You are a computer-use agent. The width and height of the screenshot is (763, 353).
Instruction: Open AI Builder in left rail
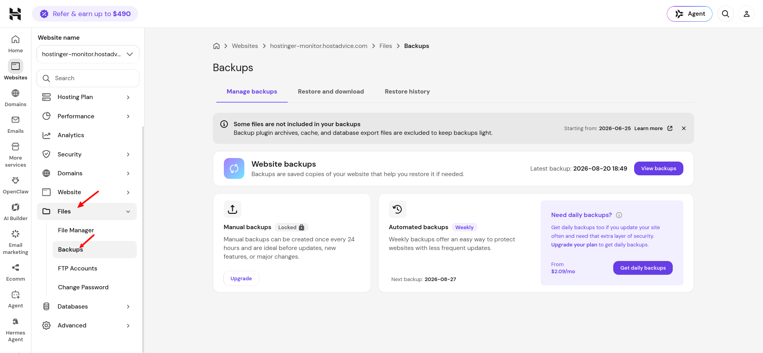tap(15, 212)
